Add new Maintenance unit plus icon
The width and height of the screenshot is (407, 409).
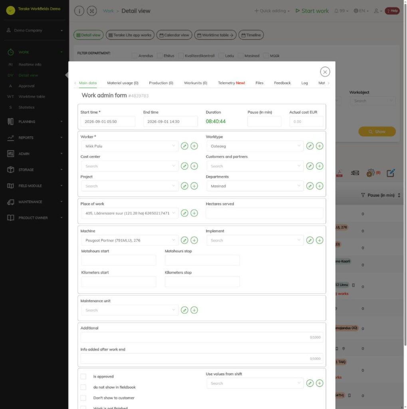(194, 310)
